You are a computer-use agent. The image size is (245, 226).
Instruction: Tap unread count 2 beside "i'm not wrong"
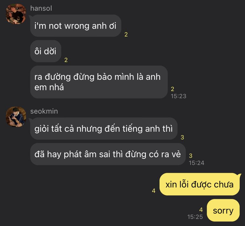pyautogui.click(x=126, y=34)
